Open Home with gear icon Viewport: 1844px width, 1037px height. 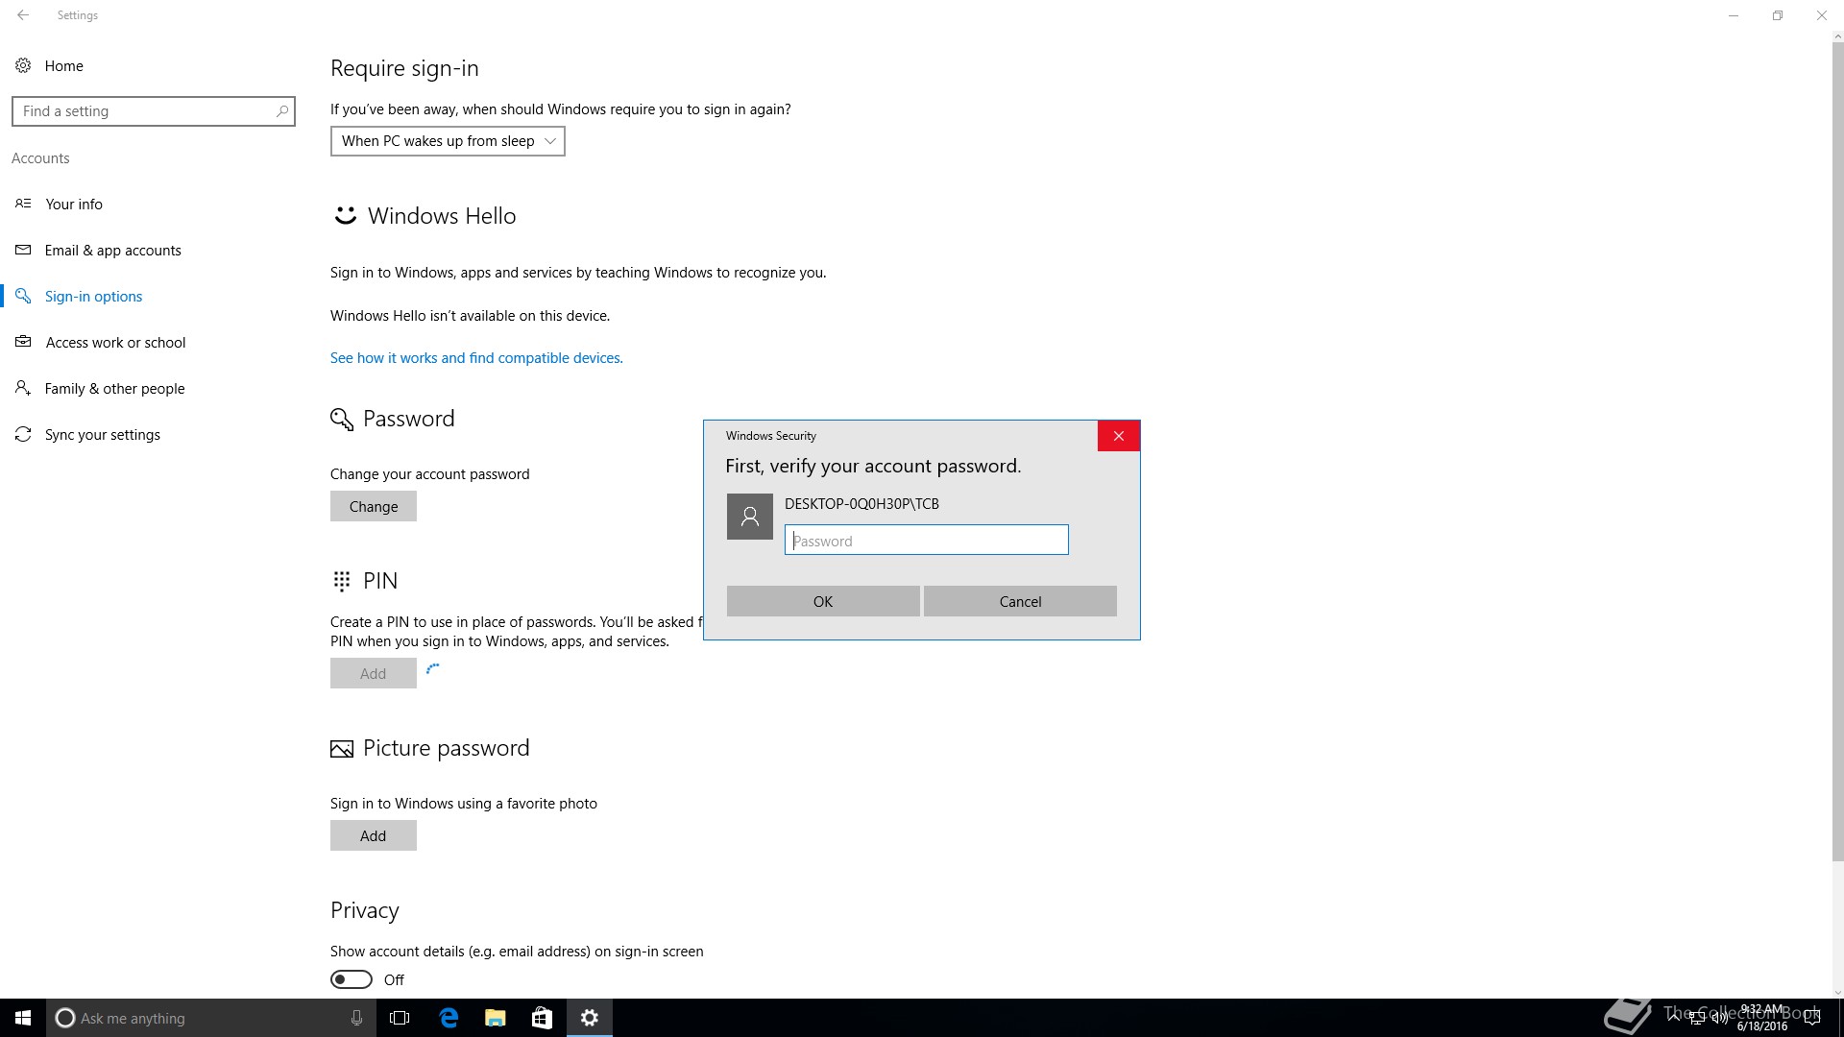point(49,65)
